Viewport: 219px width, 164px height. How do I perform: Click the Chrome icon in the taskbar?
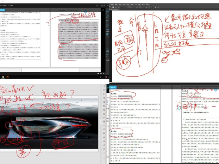pyautogui.click(x=3, y=77)
